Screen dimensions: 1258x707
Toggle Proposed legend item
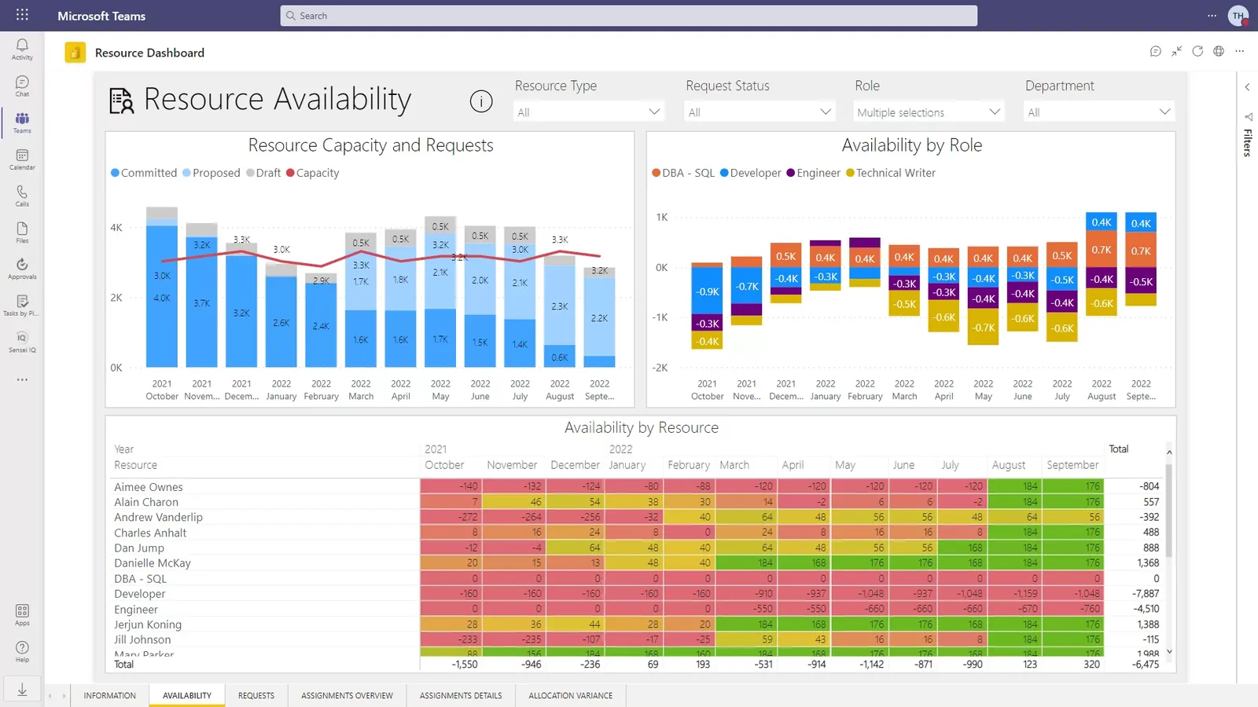pos(212,173)
